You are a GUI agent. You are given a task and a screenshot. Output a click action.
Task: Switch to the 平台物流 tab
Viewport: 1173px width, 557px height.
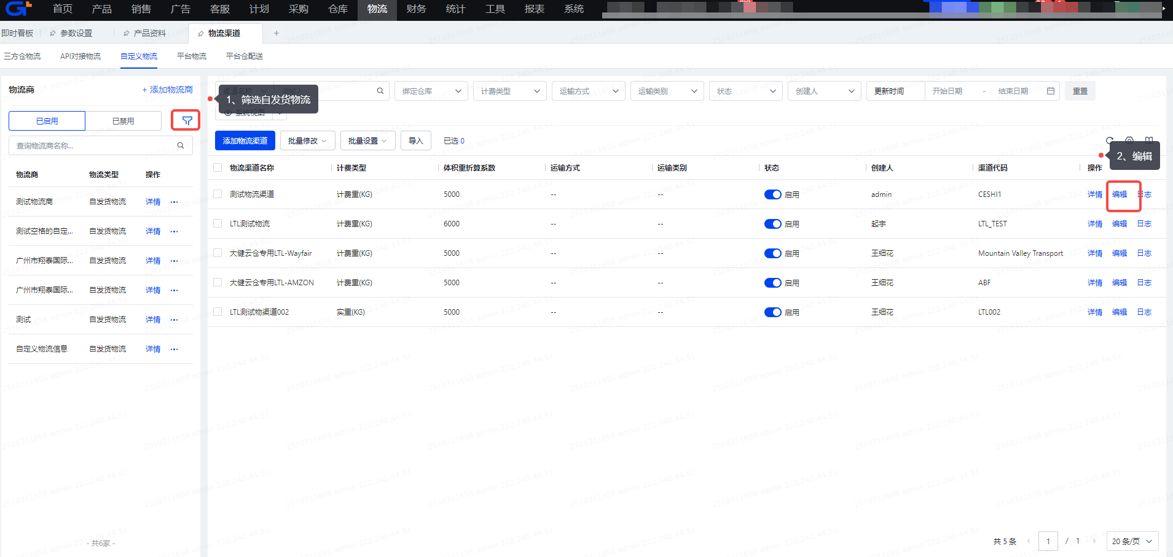pyautogui.click(x=192, y=56)
